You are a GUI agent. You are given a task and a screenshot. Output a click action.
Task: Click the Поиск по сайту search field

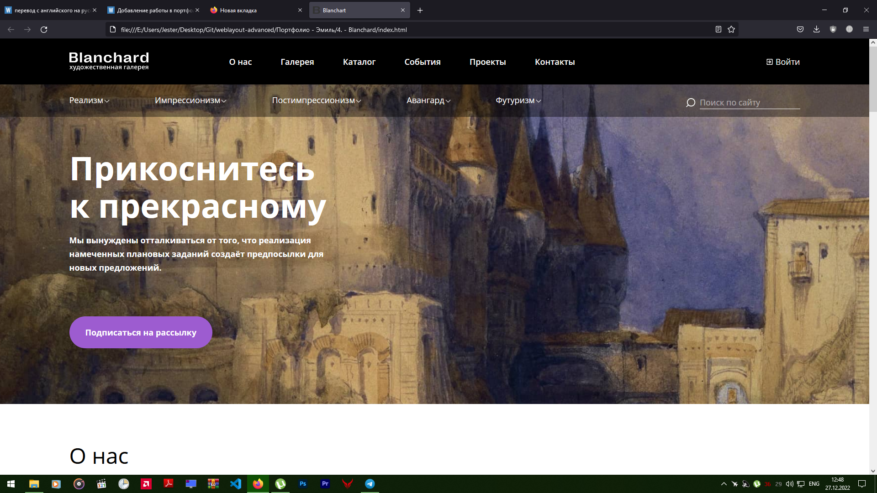750,103
